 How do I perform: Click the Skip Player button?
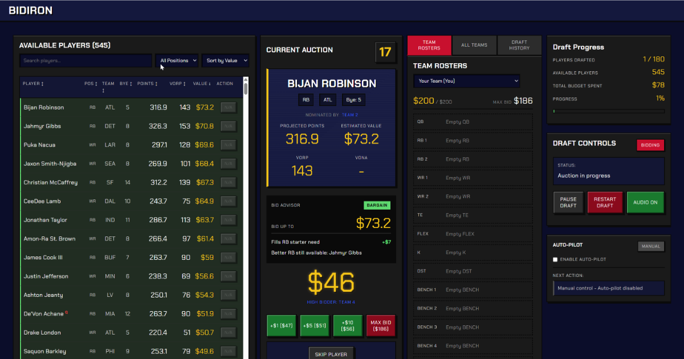331,354
